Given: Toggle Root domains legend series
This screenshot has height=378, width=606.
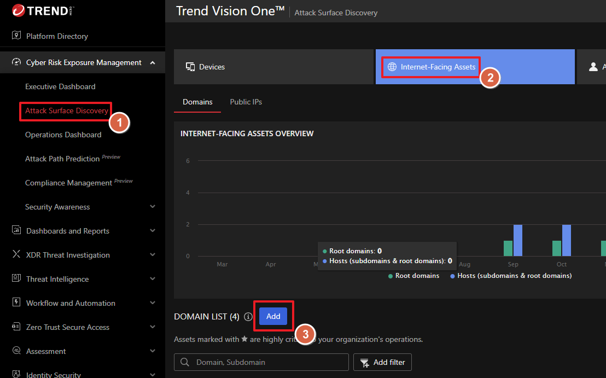Looking at the screenshot, I should click(x=413, y=276).
